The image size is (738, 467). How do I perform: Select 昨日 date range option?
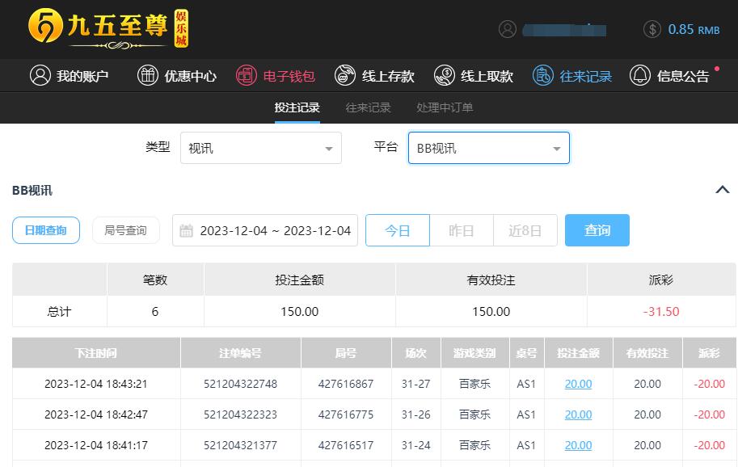tap(461, 230)
